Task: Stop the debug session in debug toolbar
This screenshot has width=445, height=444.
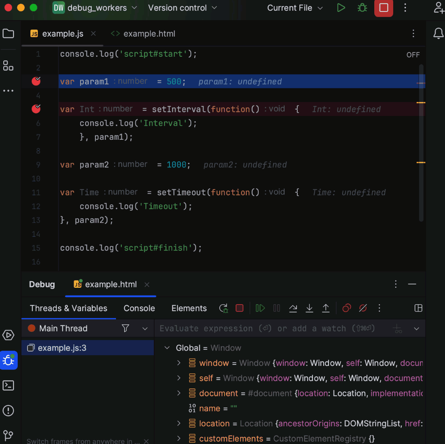Action: pyautogui.click(x=239, y=308)
